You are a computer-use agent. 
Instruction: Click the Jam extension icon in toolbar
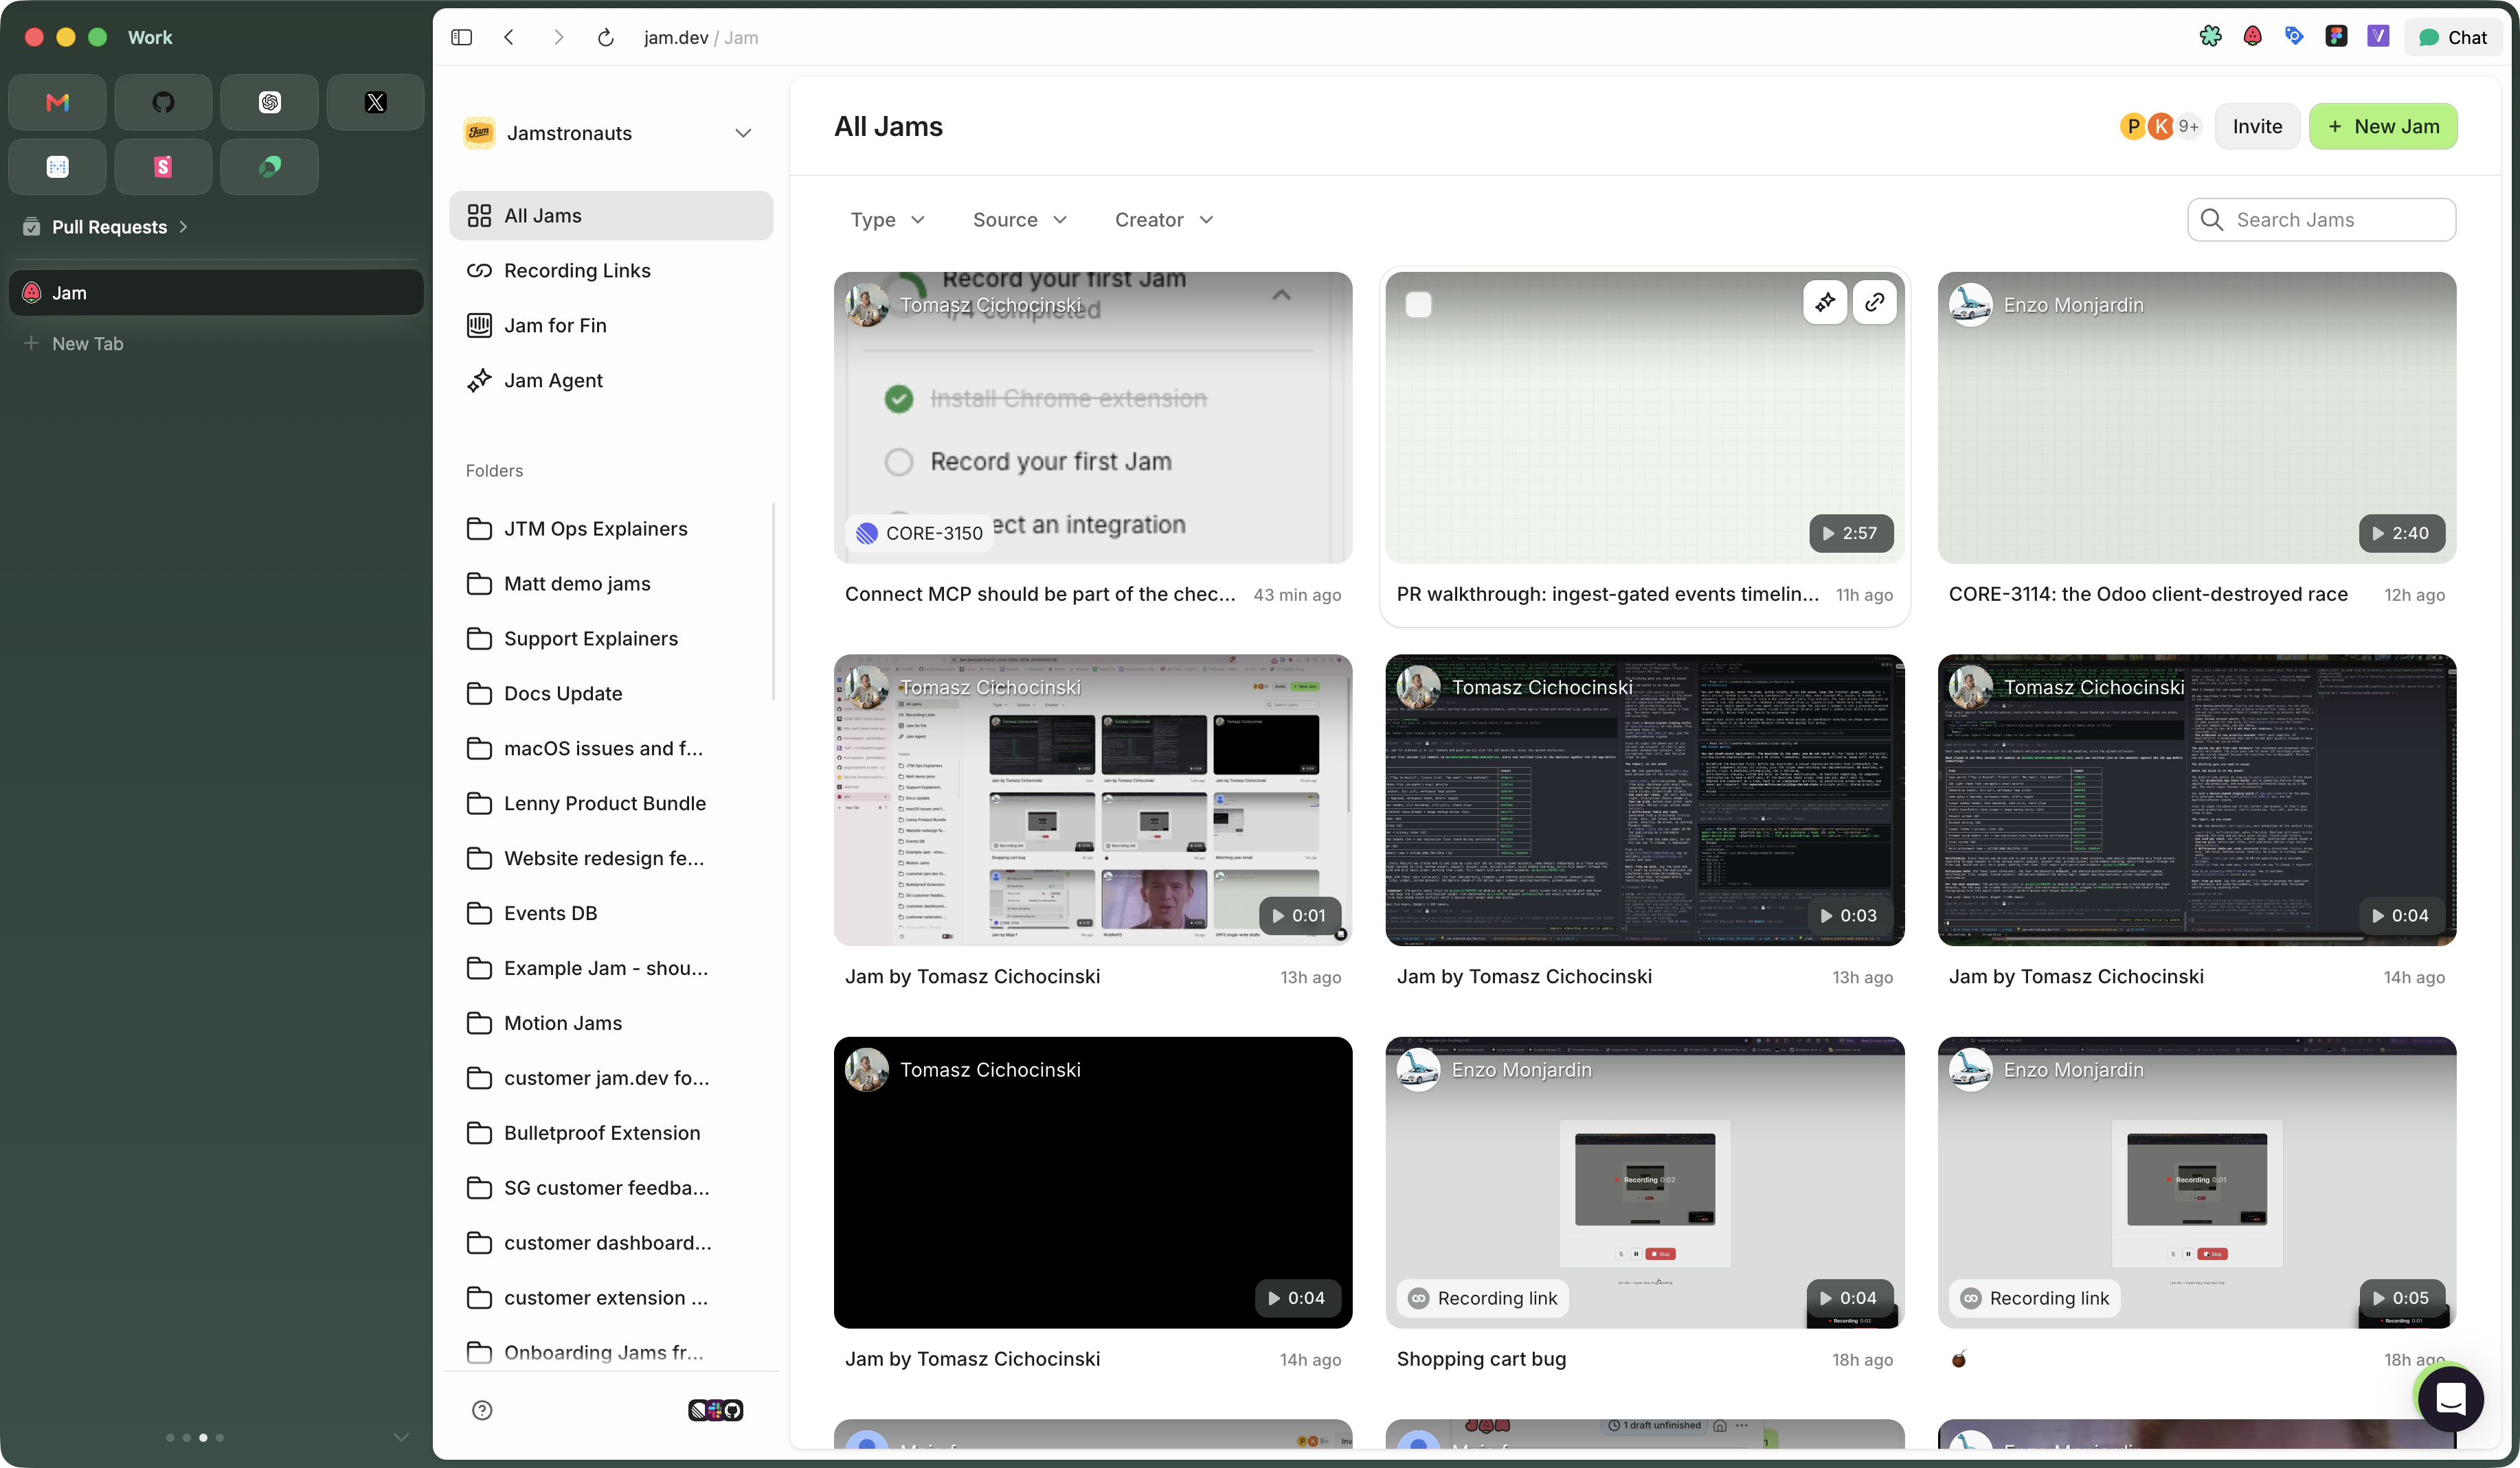pyautogui.click(x=2252, y=37)
